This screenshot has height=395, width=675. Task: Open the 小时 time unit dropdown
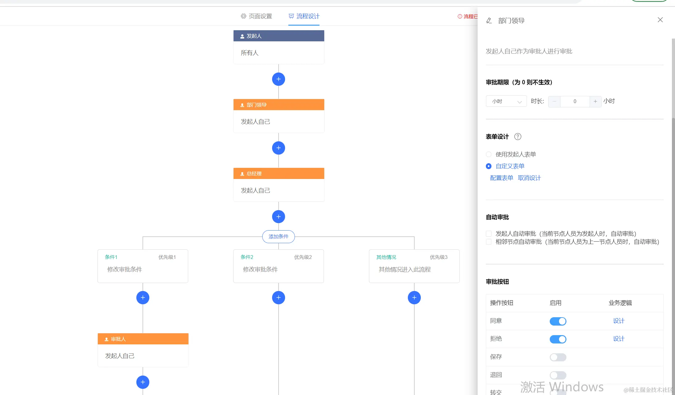coord(506,101)
